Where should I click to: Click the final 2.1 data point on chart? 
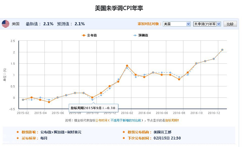tap(222, 50)
